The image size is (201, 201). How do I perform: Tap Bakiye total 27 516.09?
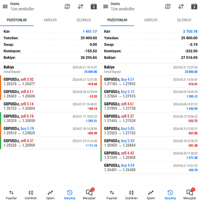click(x=189, y=57)
